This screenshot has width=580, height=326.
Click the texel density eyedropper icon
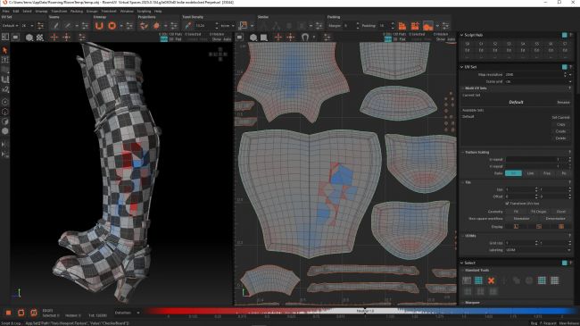click(188, 26)
